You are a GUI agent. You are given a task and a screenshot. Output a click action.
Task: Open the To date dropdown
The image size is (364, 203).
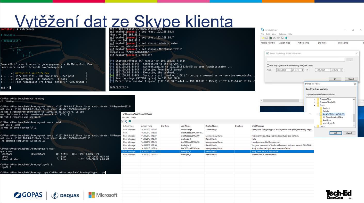[329, 70]
